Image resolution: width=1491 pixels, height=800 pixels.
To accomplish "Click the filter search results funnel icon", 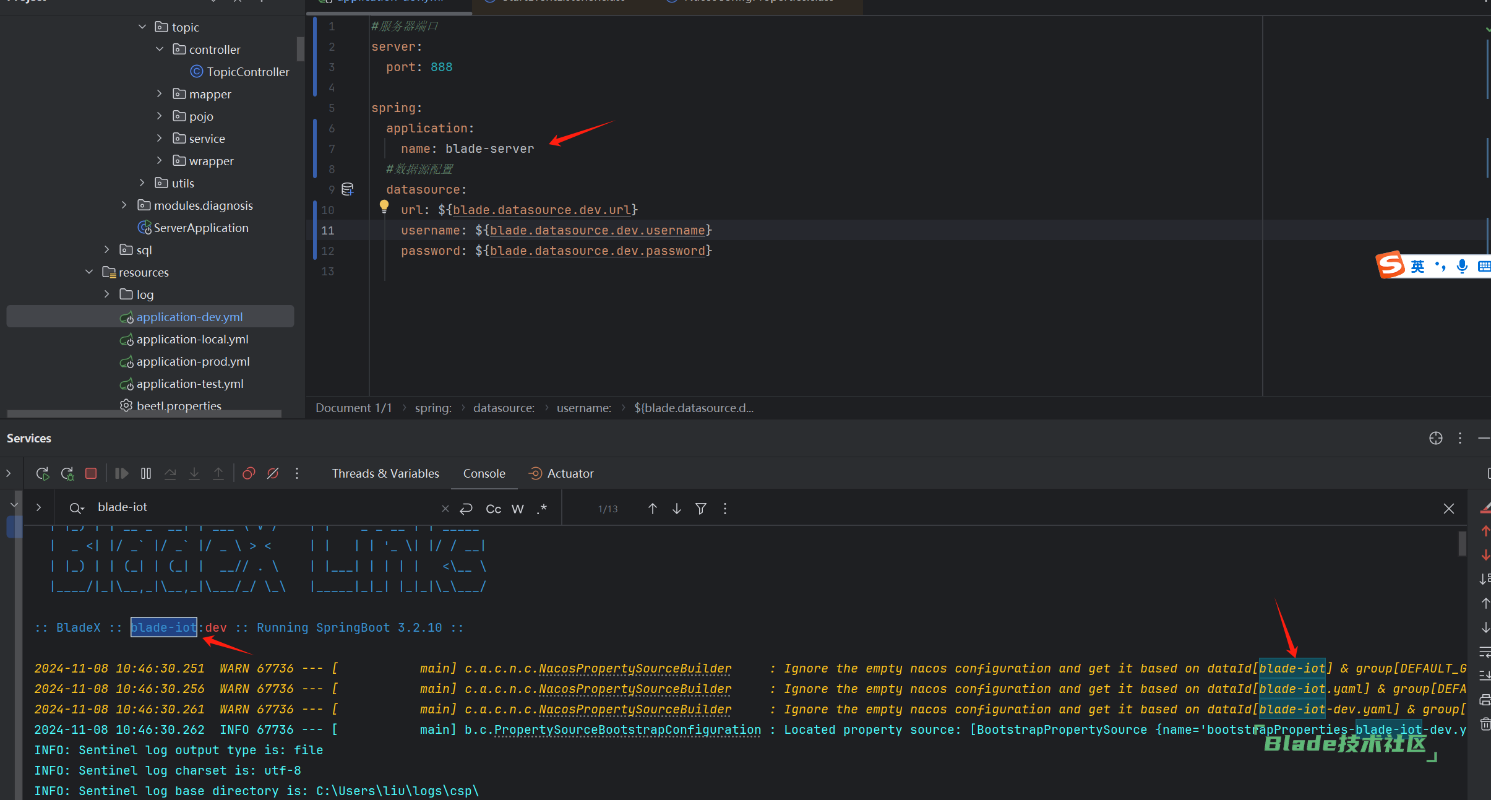I will 701,509.
